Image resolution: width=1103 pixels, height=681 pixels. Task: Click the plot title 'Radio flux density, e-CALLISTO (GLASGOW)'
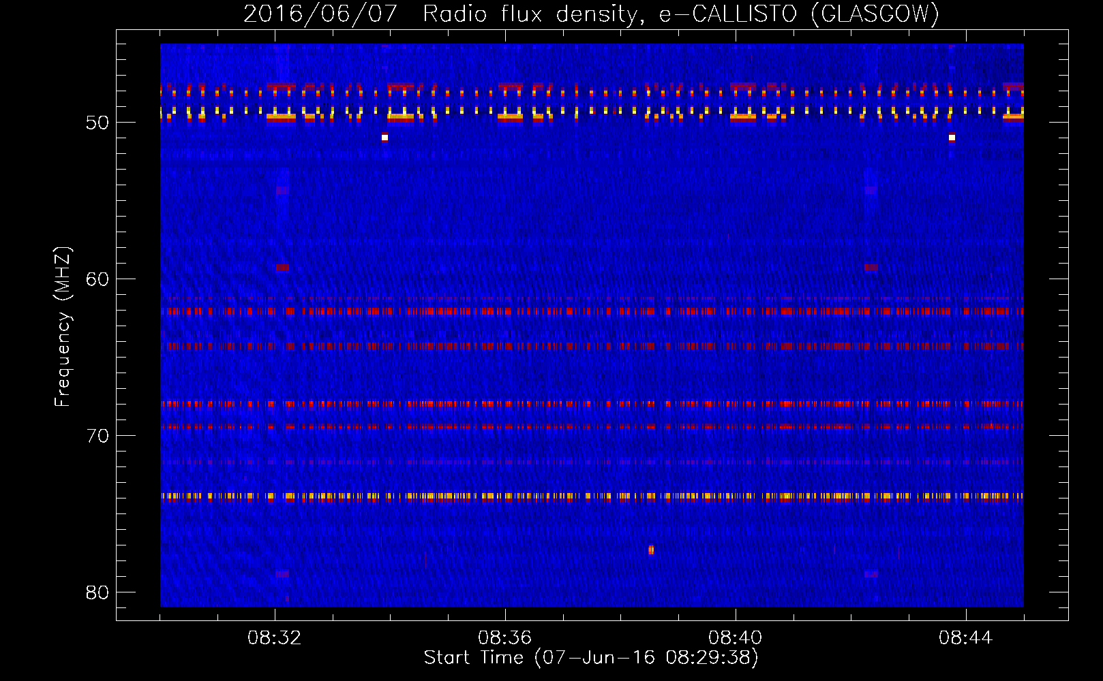(681, 14)
